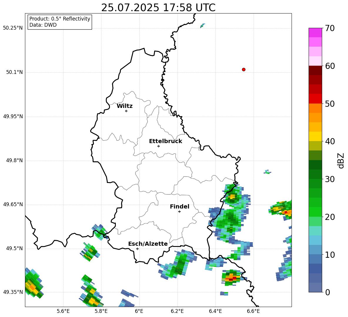
Task: Click the 6.4°E longitude label
Action: click(x=215, y=311)
